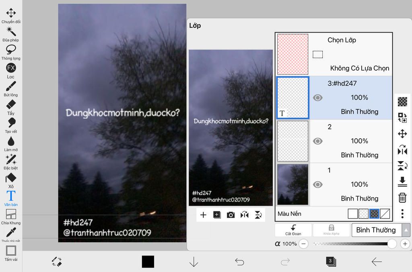Viewport: 412px width, 272px height.
Task: Flip layer horizontally under preview
Action: (x=244, y=215)
